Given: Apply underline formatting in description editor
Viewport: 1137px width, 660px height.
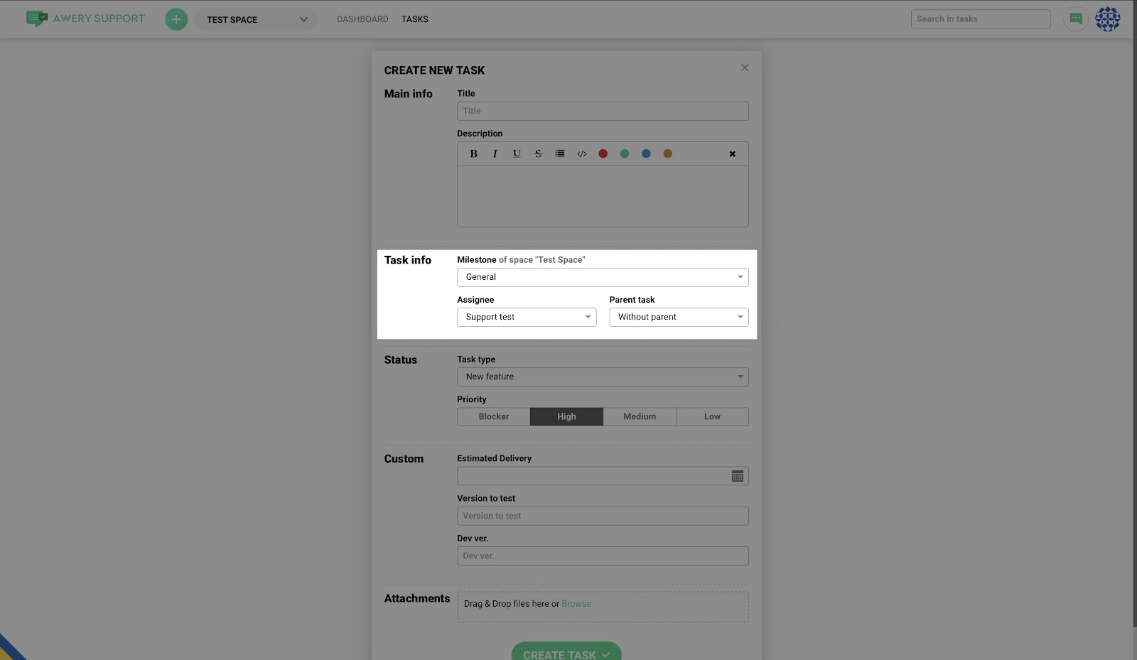Looking at the screenshot, I should 517,153.
